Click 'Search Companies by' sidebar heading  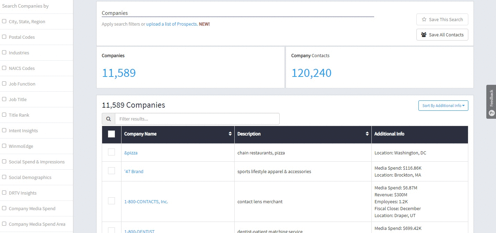point(25,6)
